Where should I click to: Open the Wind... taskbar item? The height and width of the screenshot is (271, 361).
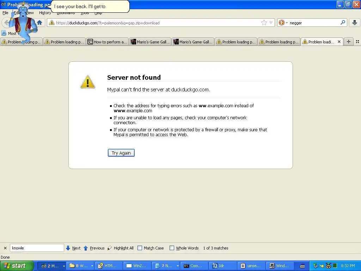[280, 266]
